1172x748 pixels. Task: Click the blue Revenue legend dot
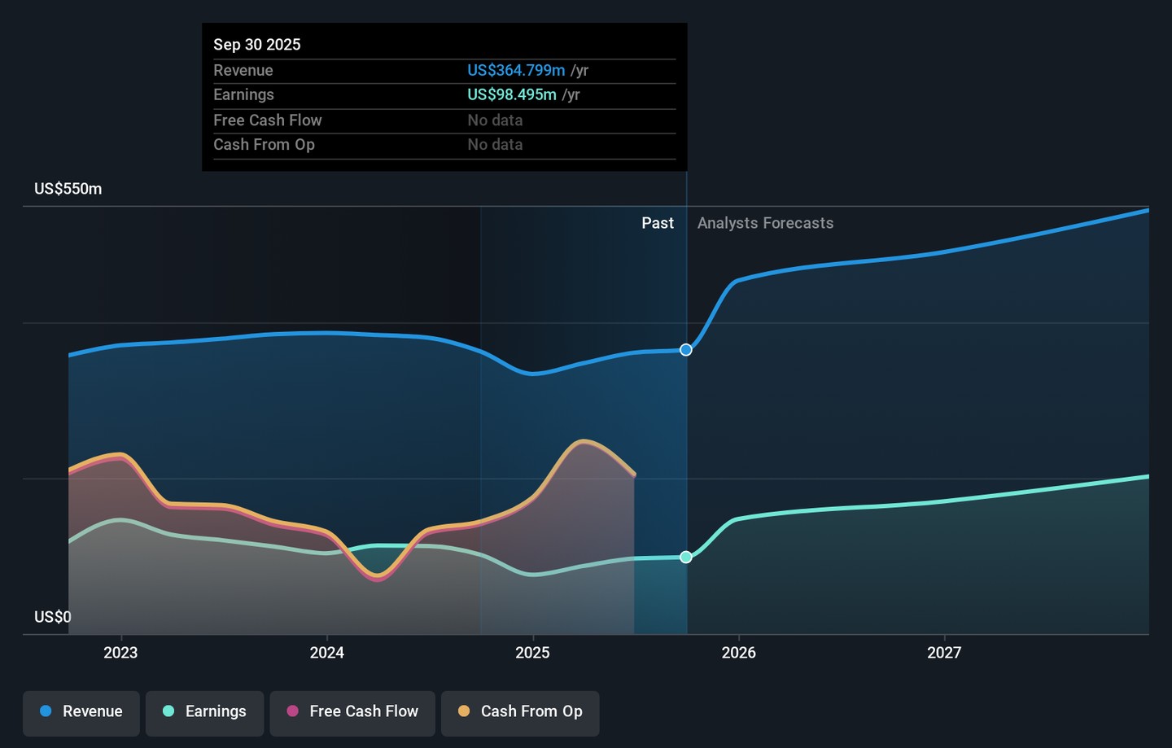[46, 711]
